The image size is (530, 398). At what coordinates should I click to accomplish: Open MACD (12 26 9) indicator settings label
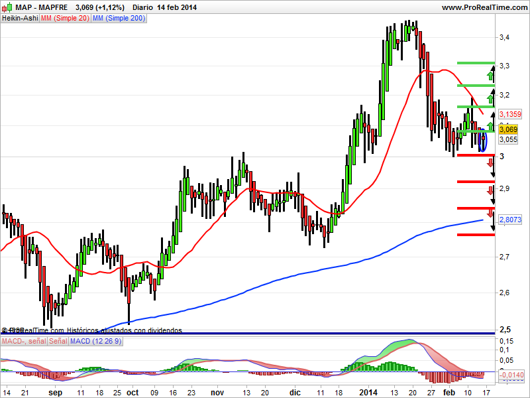tap(95, 341)
